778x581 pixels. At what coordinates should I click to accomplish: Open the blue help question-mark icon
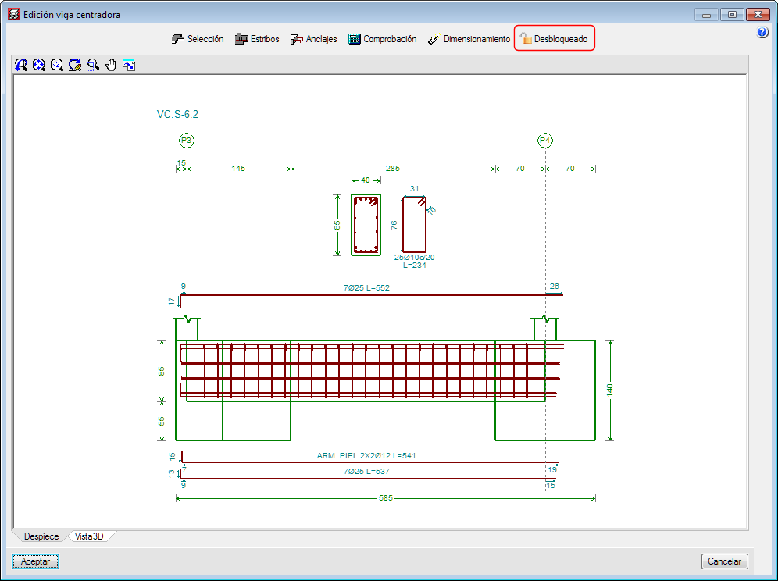[x=762, y=33]
